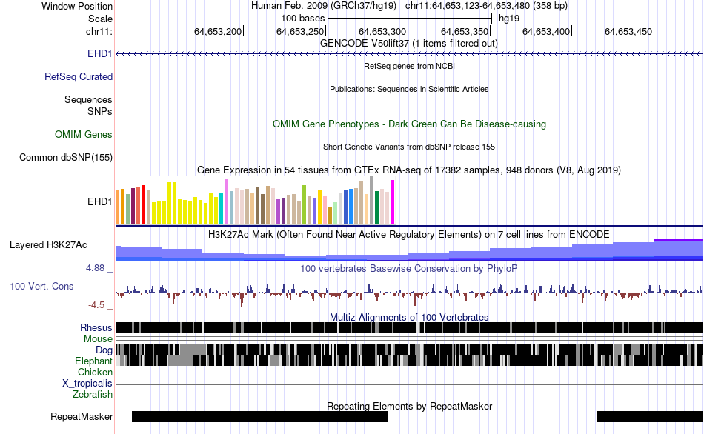The image size is (704, 434).
Task: Click the 'SNPs' track label
Action: point(100,111)
